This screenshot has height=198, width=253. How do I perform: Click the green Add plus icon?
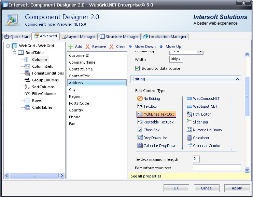pos(71,47)
